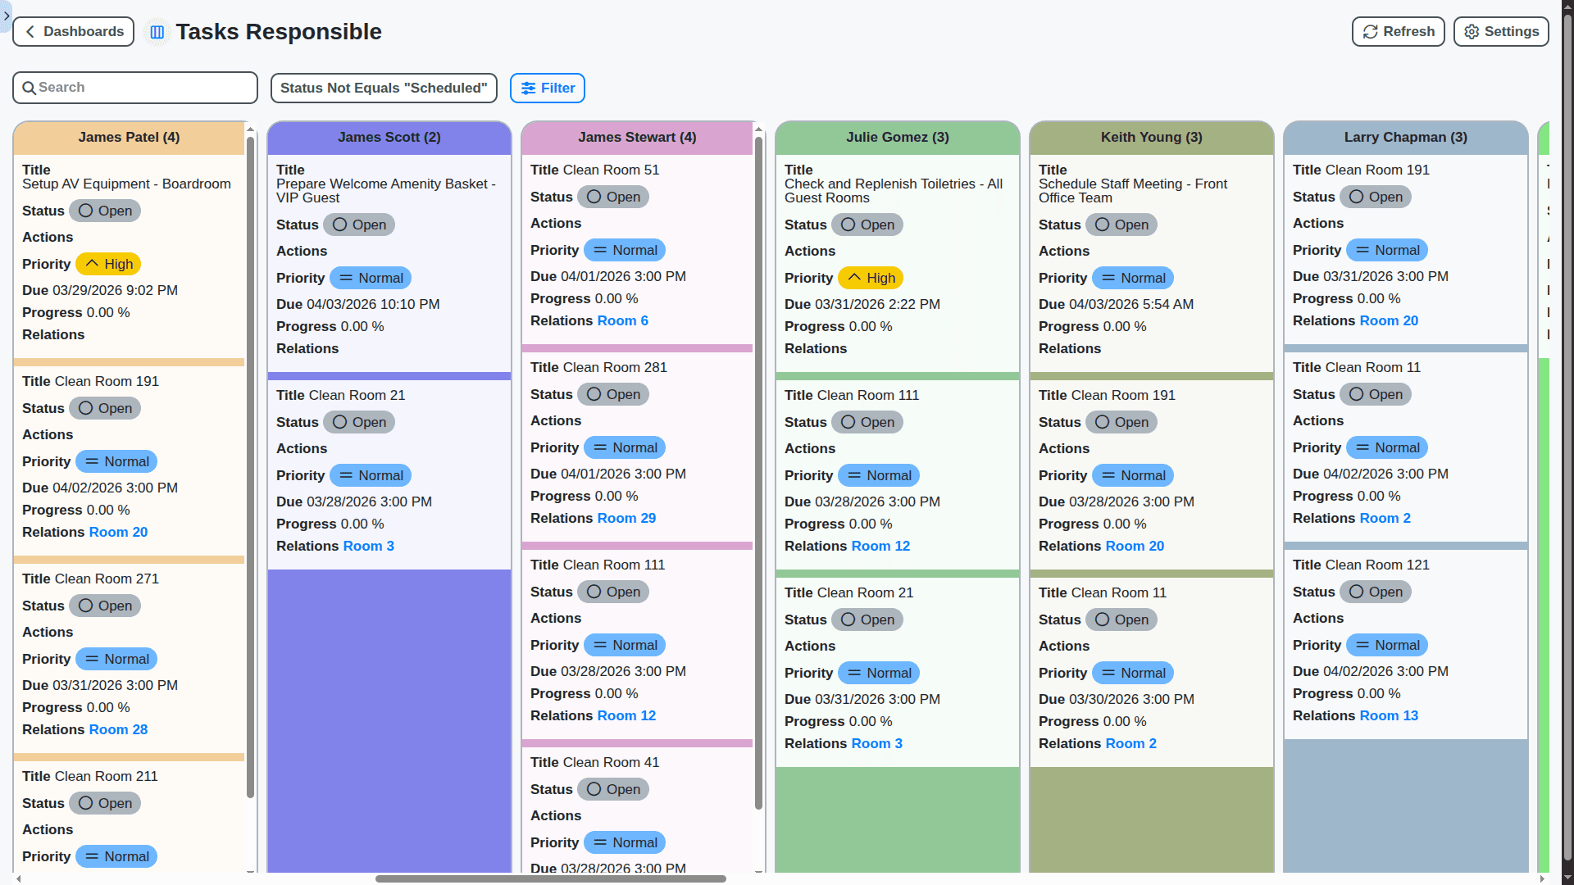This screenshot has height=885, width=1574.
Task: Click the Filter funnel icon
Action: 529,88
